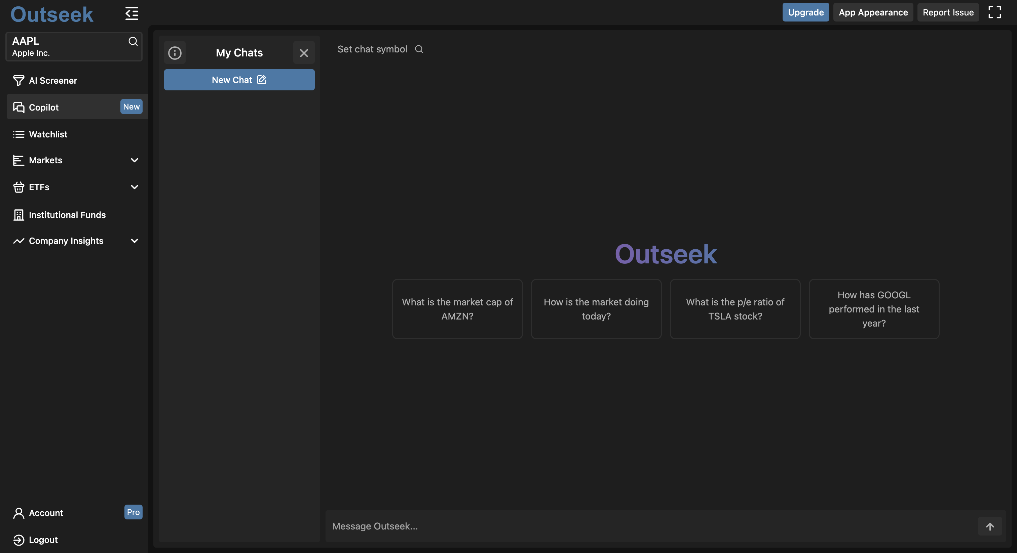Click the Upgrade button
This screenshot has width=1017, height=553.
point(805,12)
